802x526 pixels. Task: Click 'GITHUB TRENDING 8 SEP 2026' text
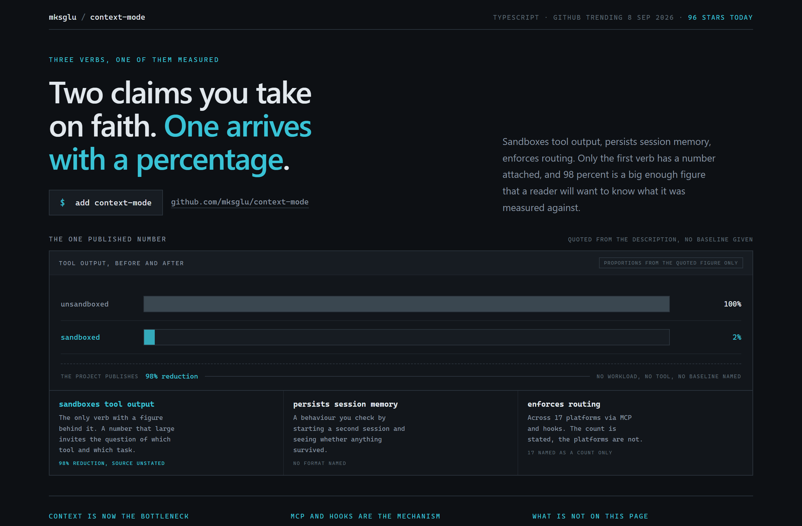pos(613,18)
